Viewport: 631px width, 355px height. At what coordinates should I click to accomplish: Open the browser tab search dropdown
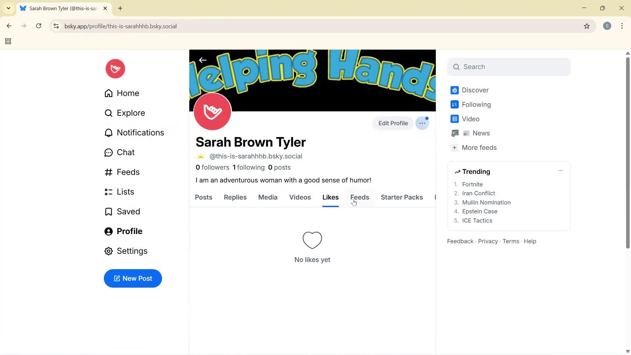pyautogui.click(x=8, y=8)
